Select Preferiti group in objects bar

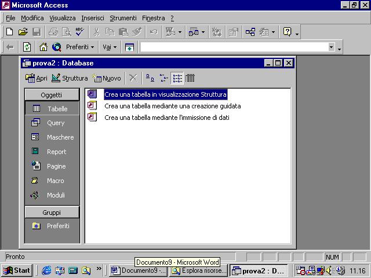[x=52, y=226]
